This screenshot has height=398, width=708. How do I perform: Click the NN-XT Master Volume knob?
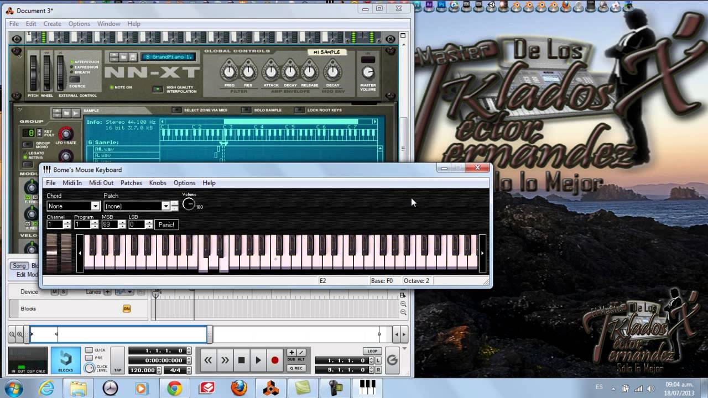pos(368,72)
